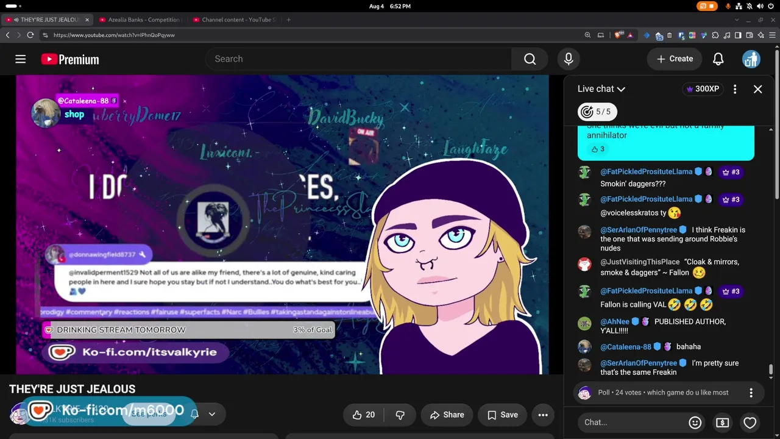This screenshot has height=439, width=780.
Task: Open the system power menu
Action: [x=770, y=6]
